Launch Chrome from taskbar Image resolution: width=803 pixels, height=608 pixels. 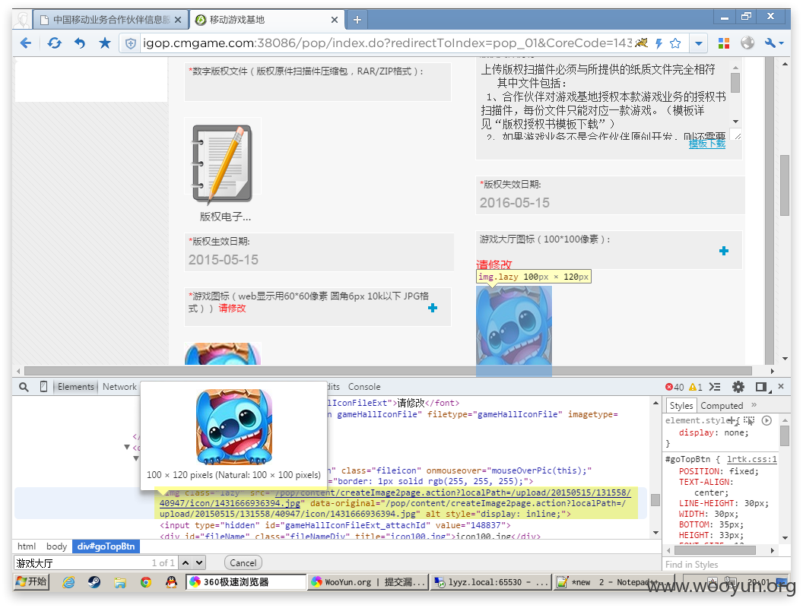(146, 582)
